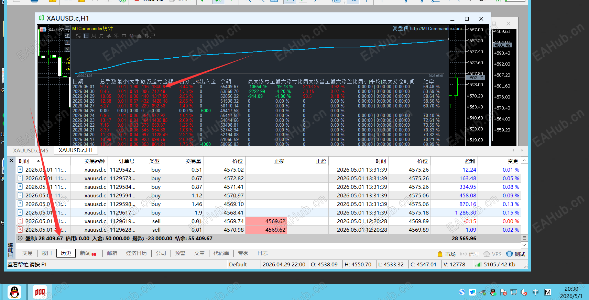Click the connection signal bars in the status bar
Image resolution: width=589 pixels, height=300 pixels.
(478, 264)
